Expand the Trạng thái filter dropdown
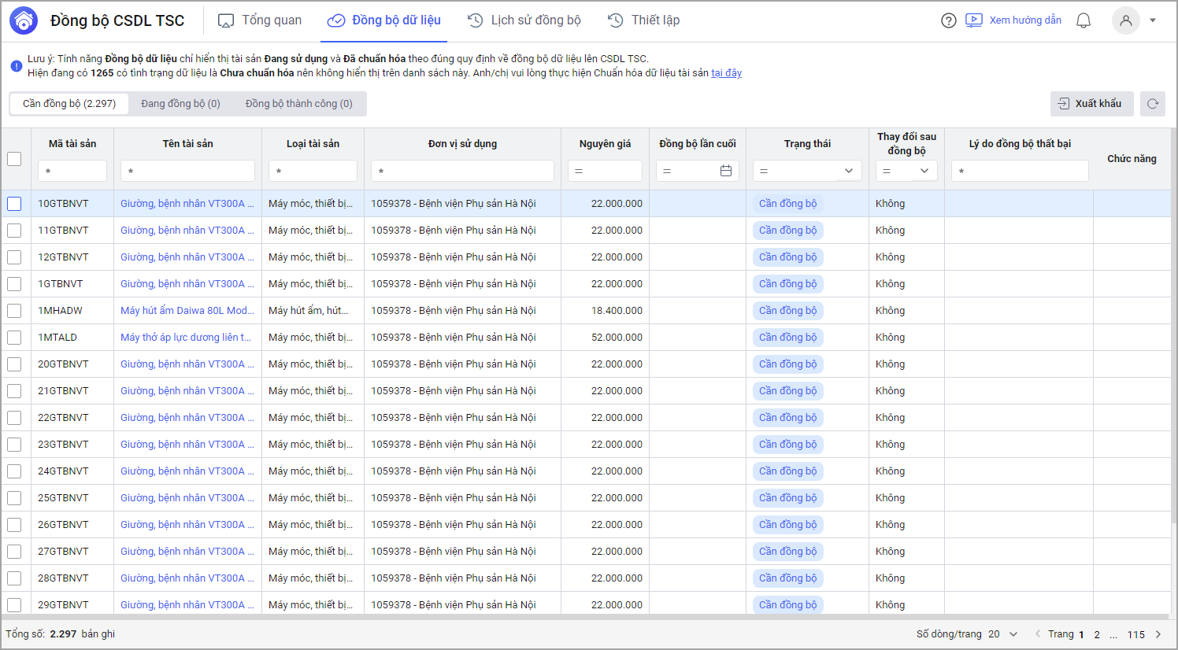The width and height of the screenshot is (1178, 650). (848, 171)
